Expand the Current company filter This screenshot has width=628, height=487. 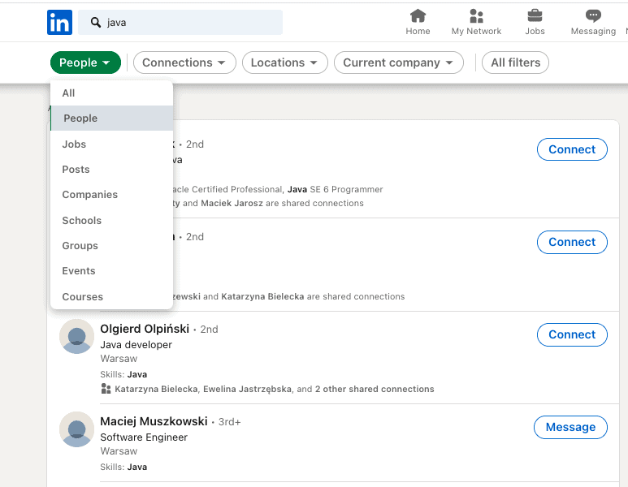point(398,62)
